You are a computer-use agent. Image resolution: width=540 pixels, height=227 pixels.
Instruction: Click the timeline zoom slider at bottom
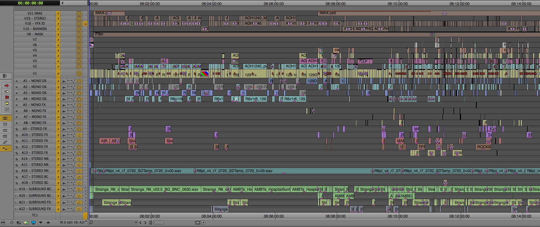pos(159,223)
